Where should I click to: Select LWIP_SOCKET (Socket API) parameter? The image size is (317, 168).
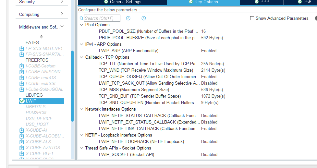[127, 154]
